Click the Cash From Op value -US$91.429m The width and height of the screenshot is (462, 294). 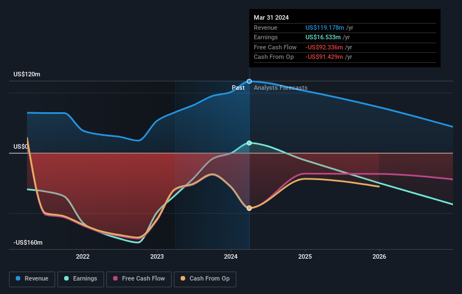point(324,57)
